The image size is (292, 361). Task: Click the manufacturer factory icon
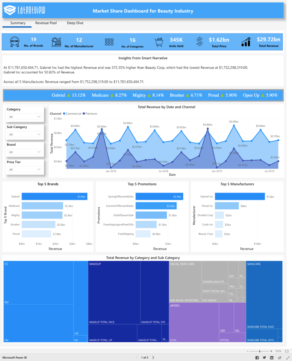click(x=56, y=42)
